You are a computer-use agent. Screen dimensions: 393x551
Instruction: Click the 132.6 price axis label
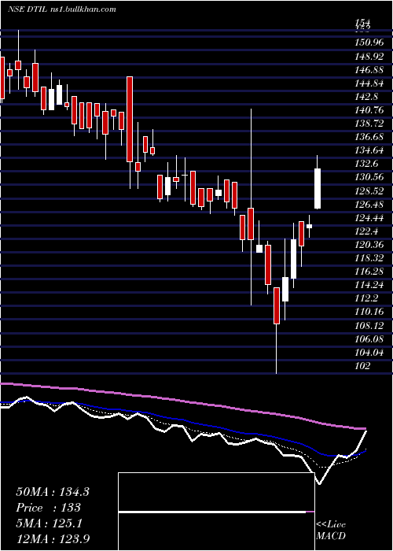[x=365, y=164]
